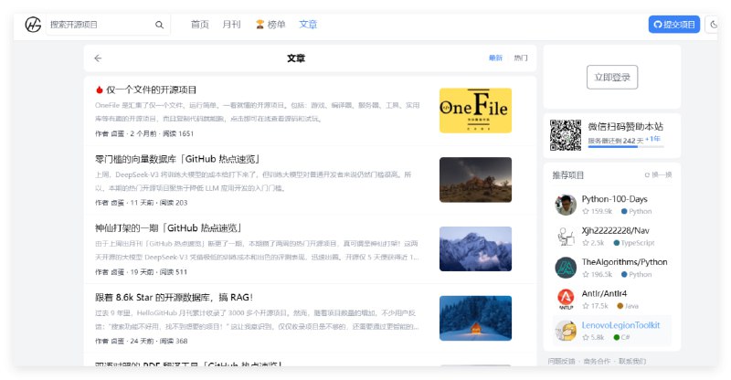Open the Python-100-Days project
The image size is (731, 380).
coord(614,199)
